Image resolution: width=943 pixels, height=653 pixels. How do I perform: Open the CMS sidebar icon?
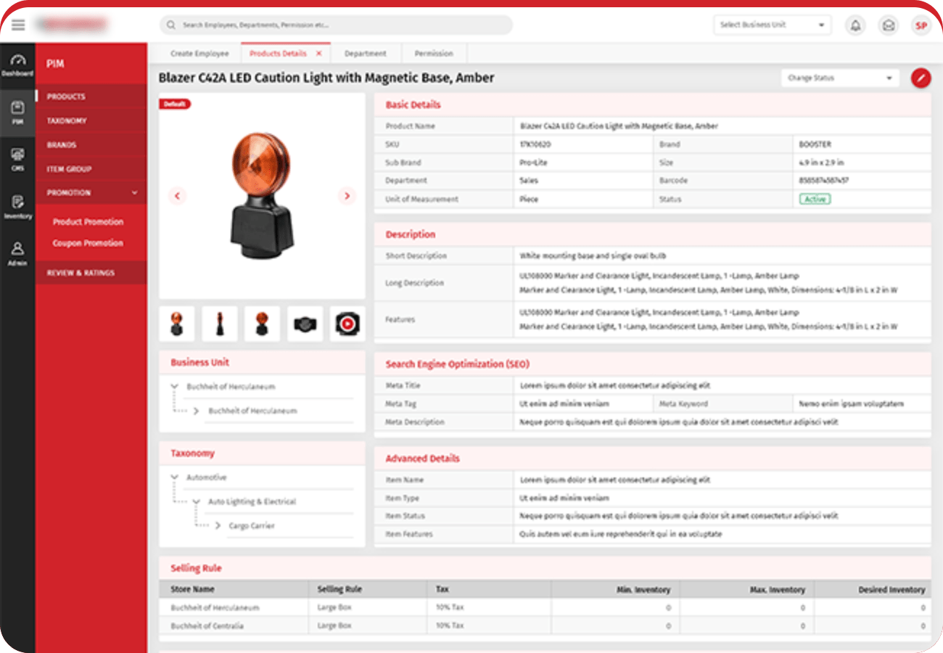click(17, 160)
